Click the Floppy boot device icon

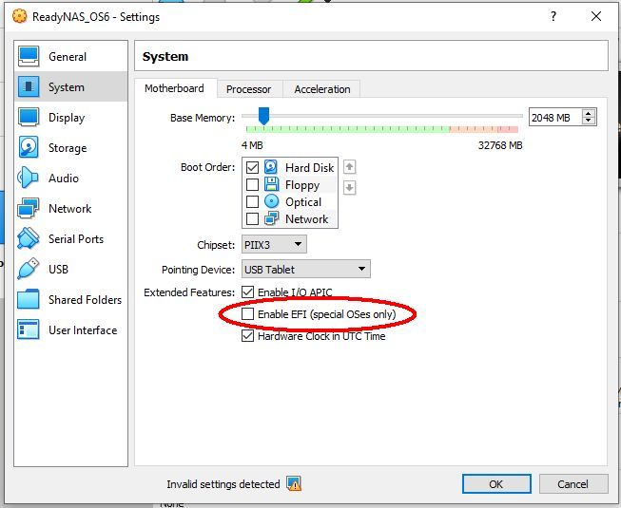click(271, 184)
